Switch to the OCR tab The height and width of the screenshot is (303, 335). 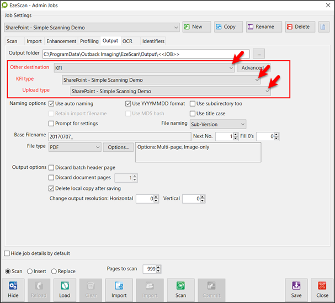127,41
